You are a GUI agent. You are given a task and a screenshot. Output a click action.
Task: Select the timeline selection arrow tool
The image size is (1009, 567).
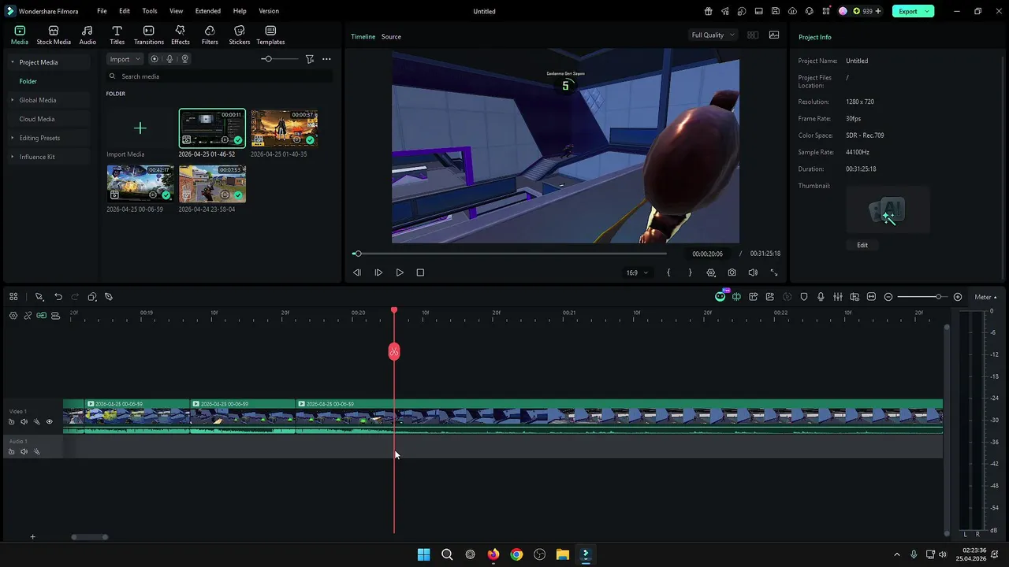click(39, 297)
